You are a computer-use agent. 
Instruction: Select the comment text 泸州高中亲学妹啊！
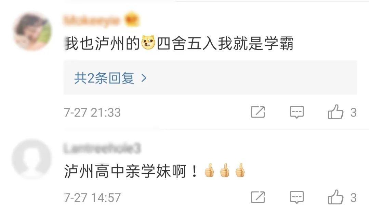point(131,171)
